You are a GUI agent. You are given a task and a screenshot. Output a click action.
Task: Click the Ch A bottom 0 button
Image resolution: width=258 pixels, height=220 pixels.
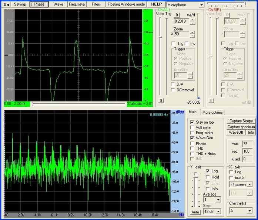(161, 101)
